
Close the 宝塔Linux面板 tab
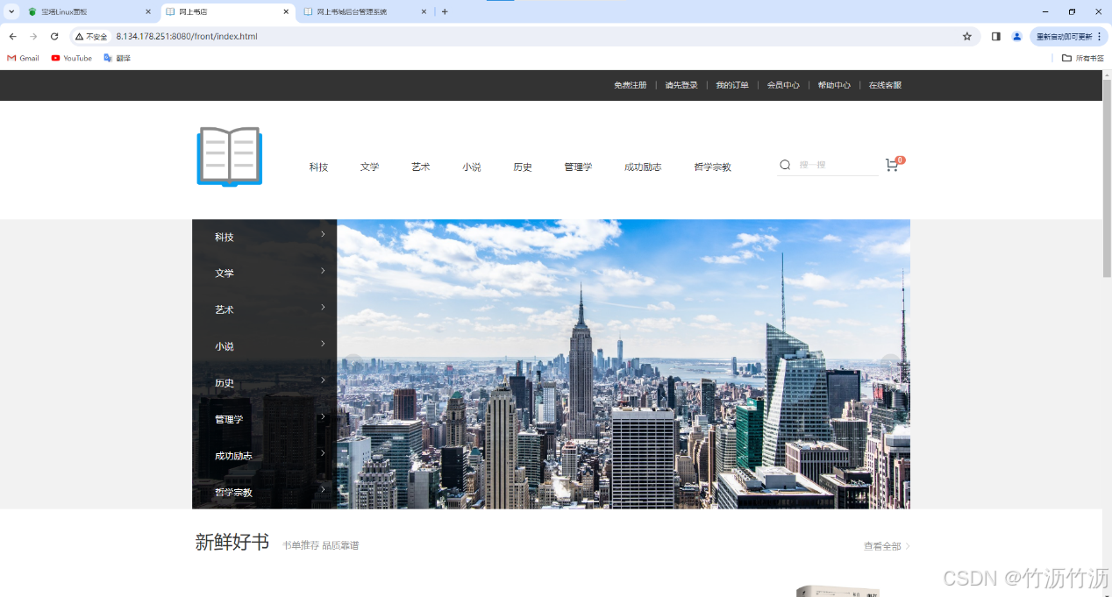[x=147, y=12]
